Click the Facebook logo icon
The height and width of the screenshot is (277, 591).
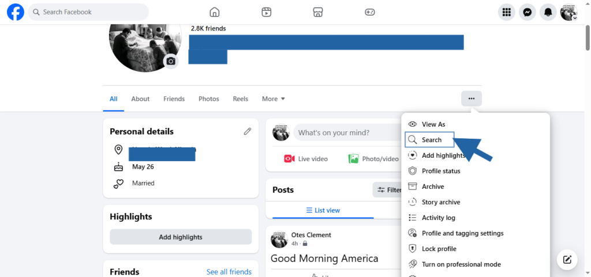click(x=15, y=12)
